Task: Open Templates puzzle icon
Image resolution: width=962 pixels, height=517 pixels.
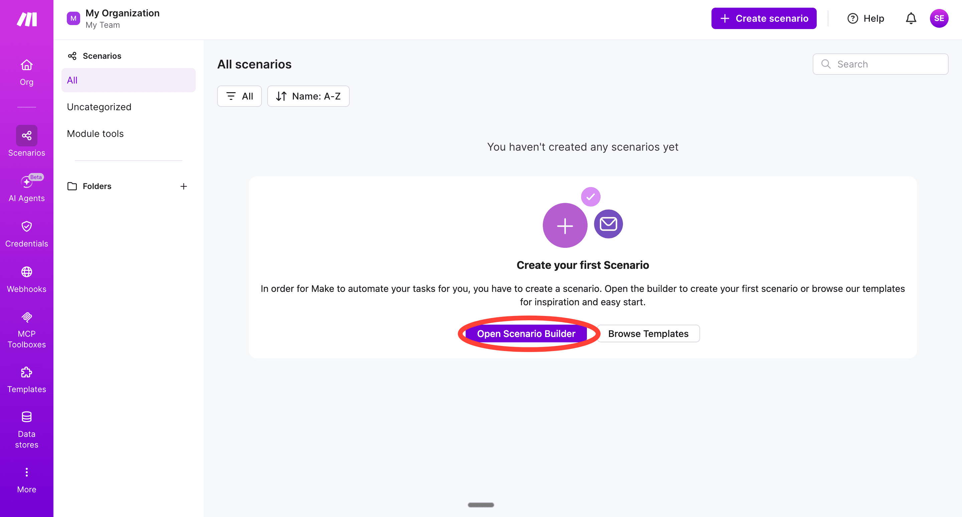Action: tap(26, 380)
